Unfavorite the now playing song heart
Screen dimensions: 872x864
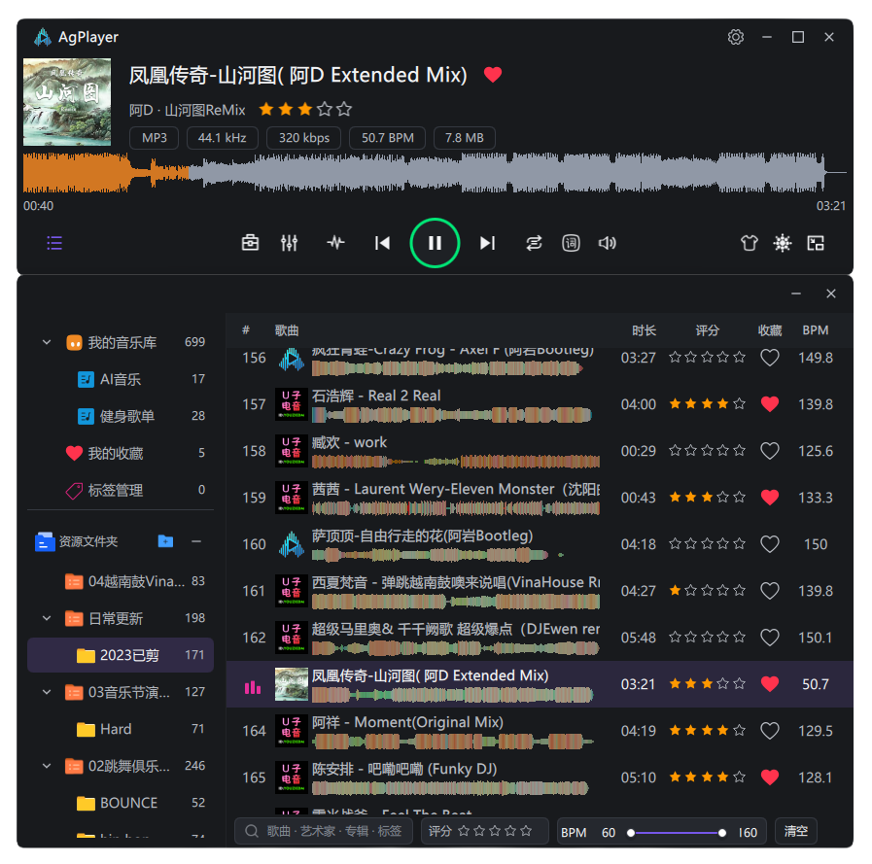coord(493,74)
